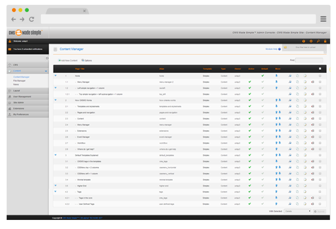This screenshot has height=229, width=336.
Task: Click the delete icon in Menu Manager row
Action: [x=313, y=82]
